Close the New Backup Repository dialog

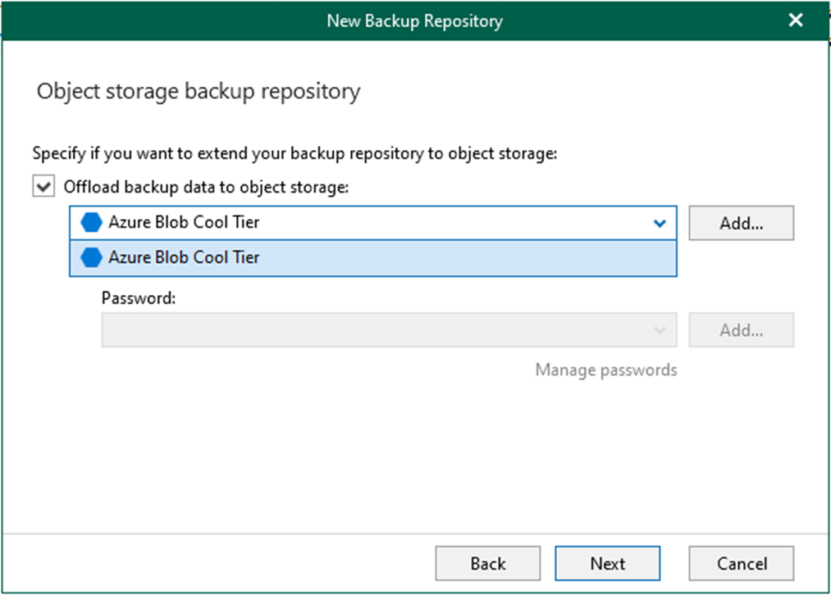tap(795, 20)
